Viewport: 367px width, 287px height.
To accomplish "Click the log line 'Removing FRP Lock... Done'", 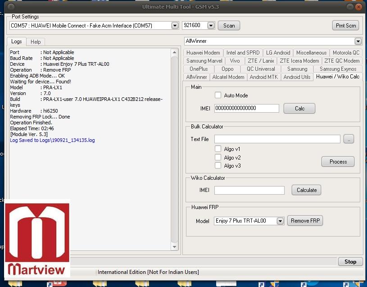I will (x=40, y=117).
